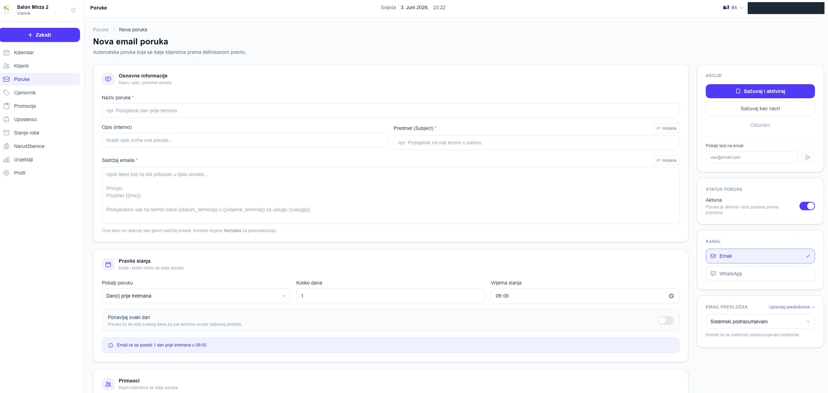The width and height of the screenshot is (828, 393).
Task: Open Kalendar from the sidebar
Action: tap(40, 52)
